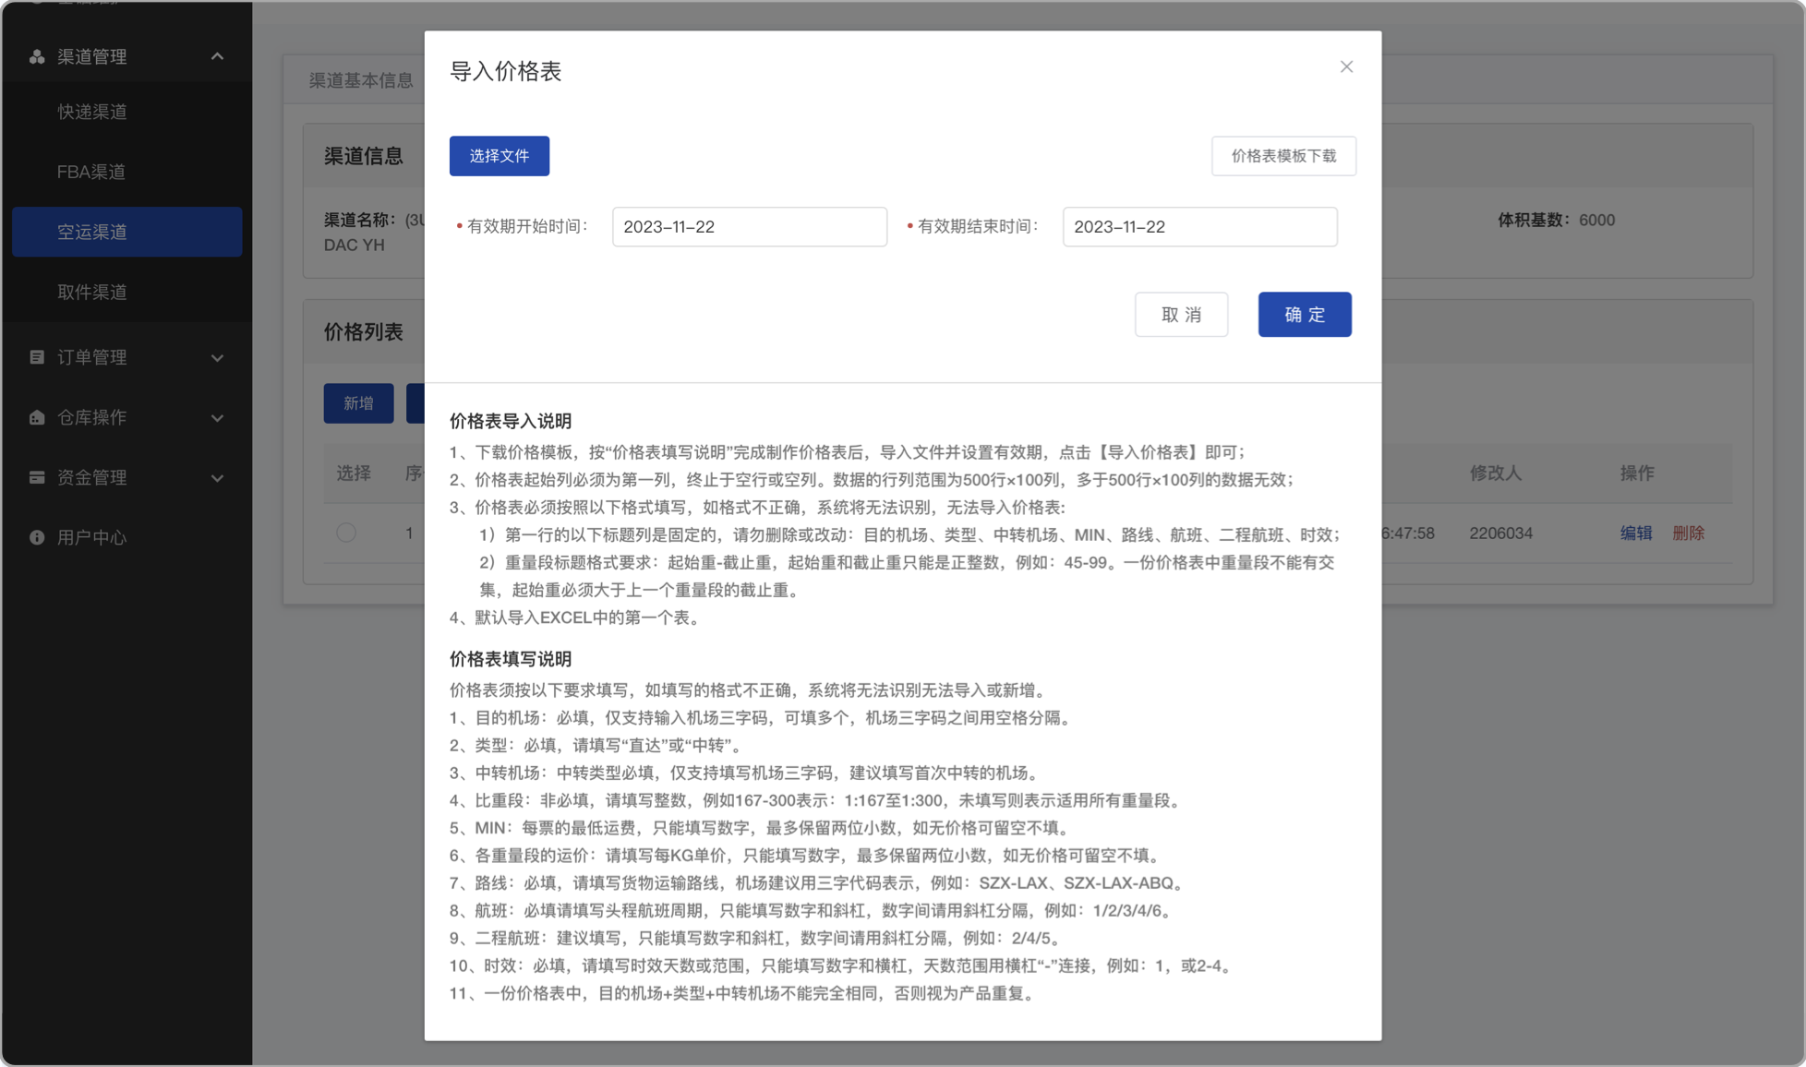Close the 导入价格表 dialog
Image resolution: width=1806 pixels, height=1067 pixels.
1346,66
